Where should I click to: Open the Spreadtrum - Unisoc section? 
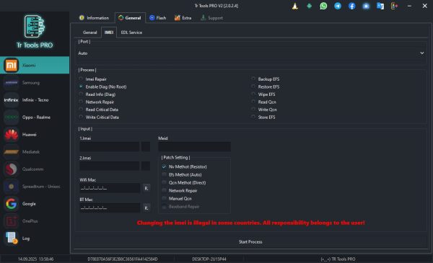(x=35, y=187)
